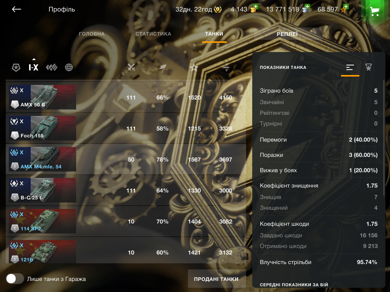Filter tanks by nation globe icon
The height and width of the screenshot is (292, 390).
[69, 67]
